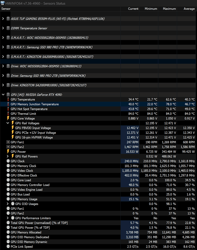Click the HWiNFO64 title bar app icon
This screenshot has width=197, height=250.
click(3, 3)
